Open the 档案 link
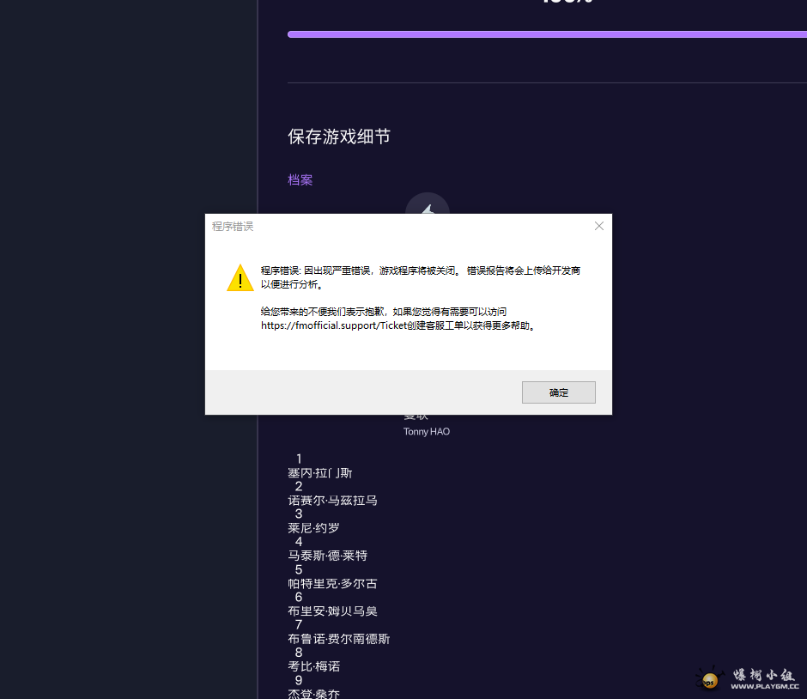Viewport: 807px width, 699px height. (300, 180)
